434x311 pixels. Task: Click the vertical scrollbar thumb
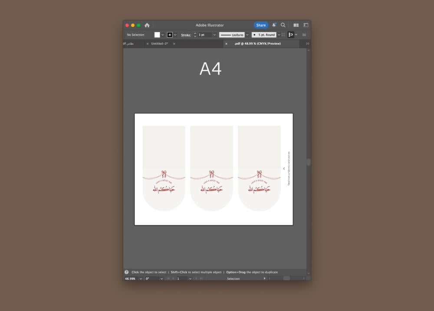click(x=309, y=162)
